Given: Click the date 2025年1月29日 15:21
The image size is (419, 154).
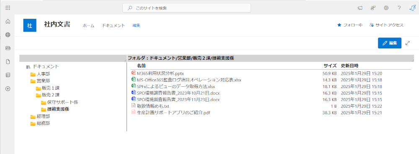Looking at the screenshot, I should pyautogui.click(x=362, y=113).
